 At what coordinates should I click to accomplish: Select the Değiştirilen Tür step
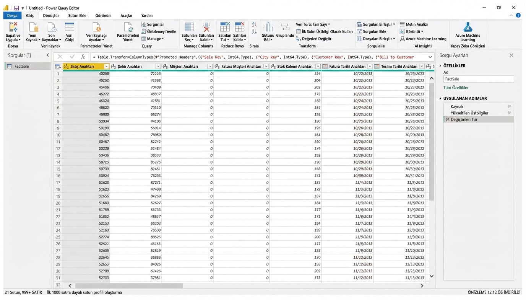click(x=478, y=119)
